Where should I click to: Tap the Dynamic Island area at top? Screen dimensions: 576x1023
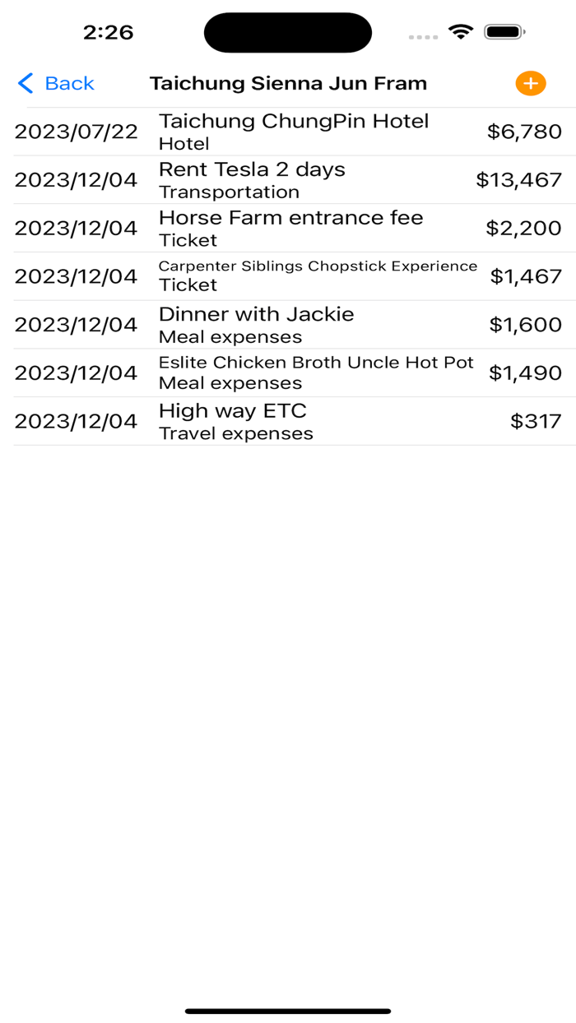pos(288,32)
